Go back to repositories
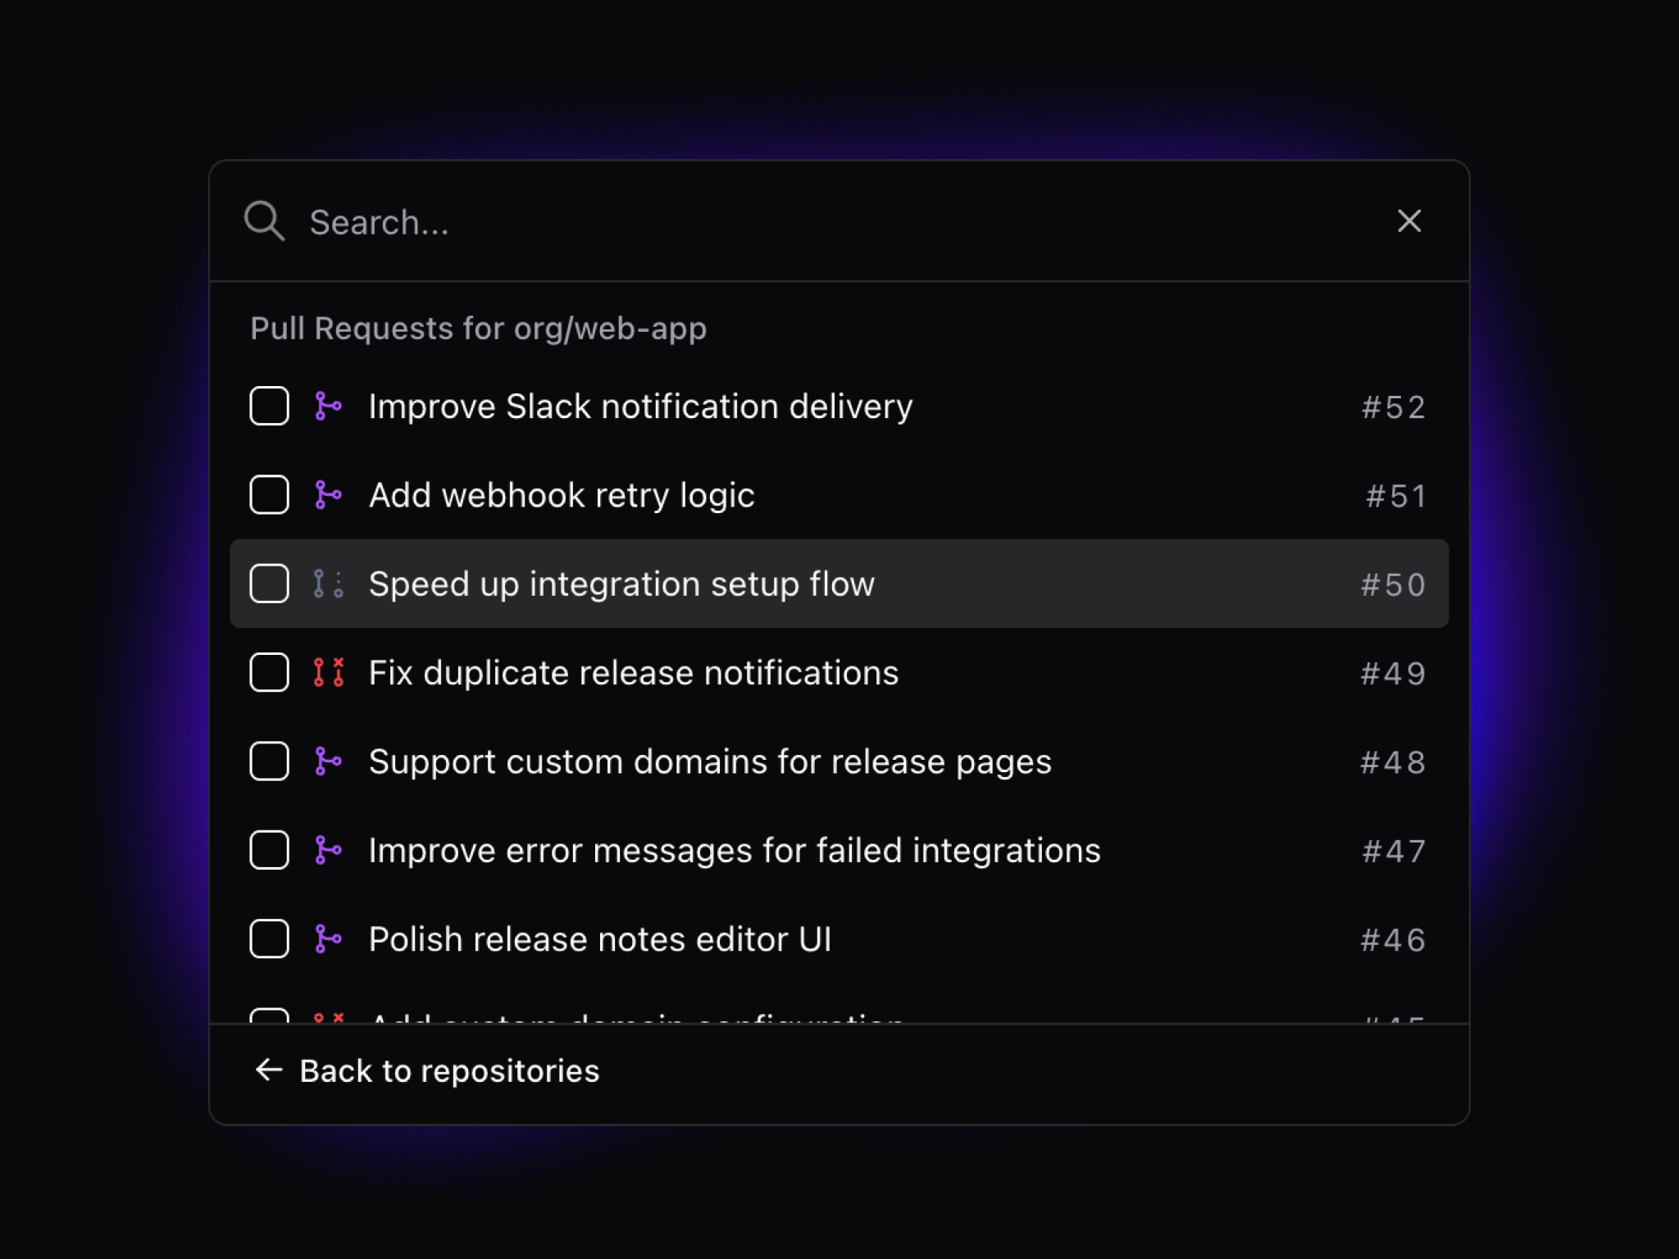Viewport: 1679px width, 1259px height. click(448, 1071)
